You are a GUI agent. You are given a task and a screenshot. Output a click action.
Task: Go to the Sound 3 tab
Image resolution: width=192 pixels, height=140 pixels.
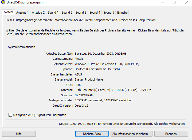(x=81, y=13)
